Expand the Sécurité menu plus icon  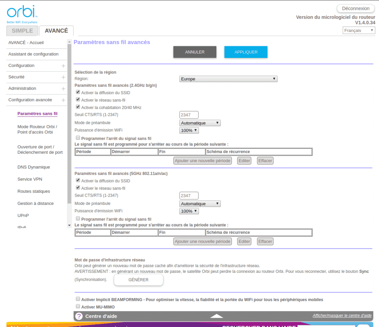click(x=63, y=77)
